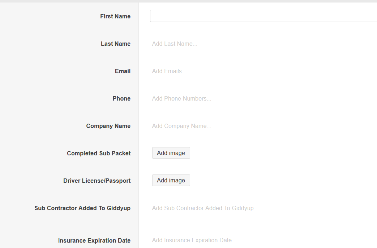The width and height of the screenshot is (377, 248).
Task: Activate the Add Company Name field
Action: coord(181,126)
